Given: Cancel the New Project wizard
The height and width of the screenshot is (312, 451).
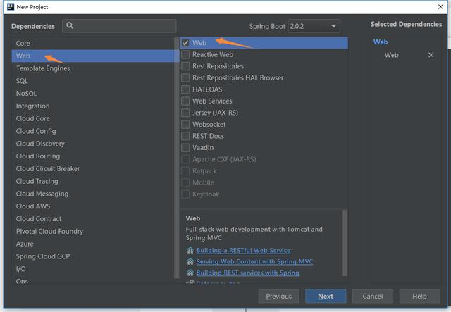Looking at the screenshot, I should pyautogui.click(x=373, y=297).
